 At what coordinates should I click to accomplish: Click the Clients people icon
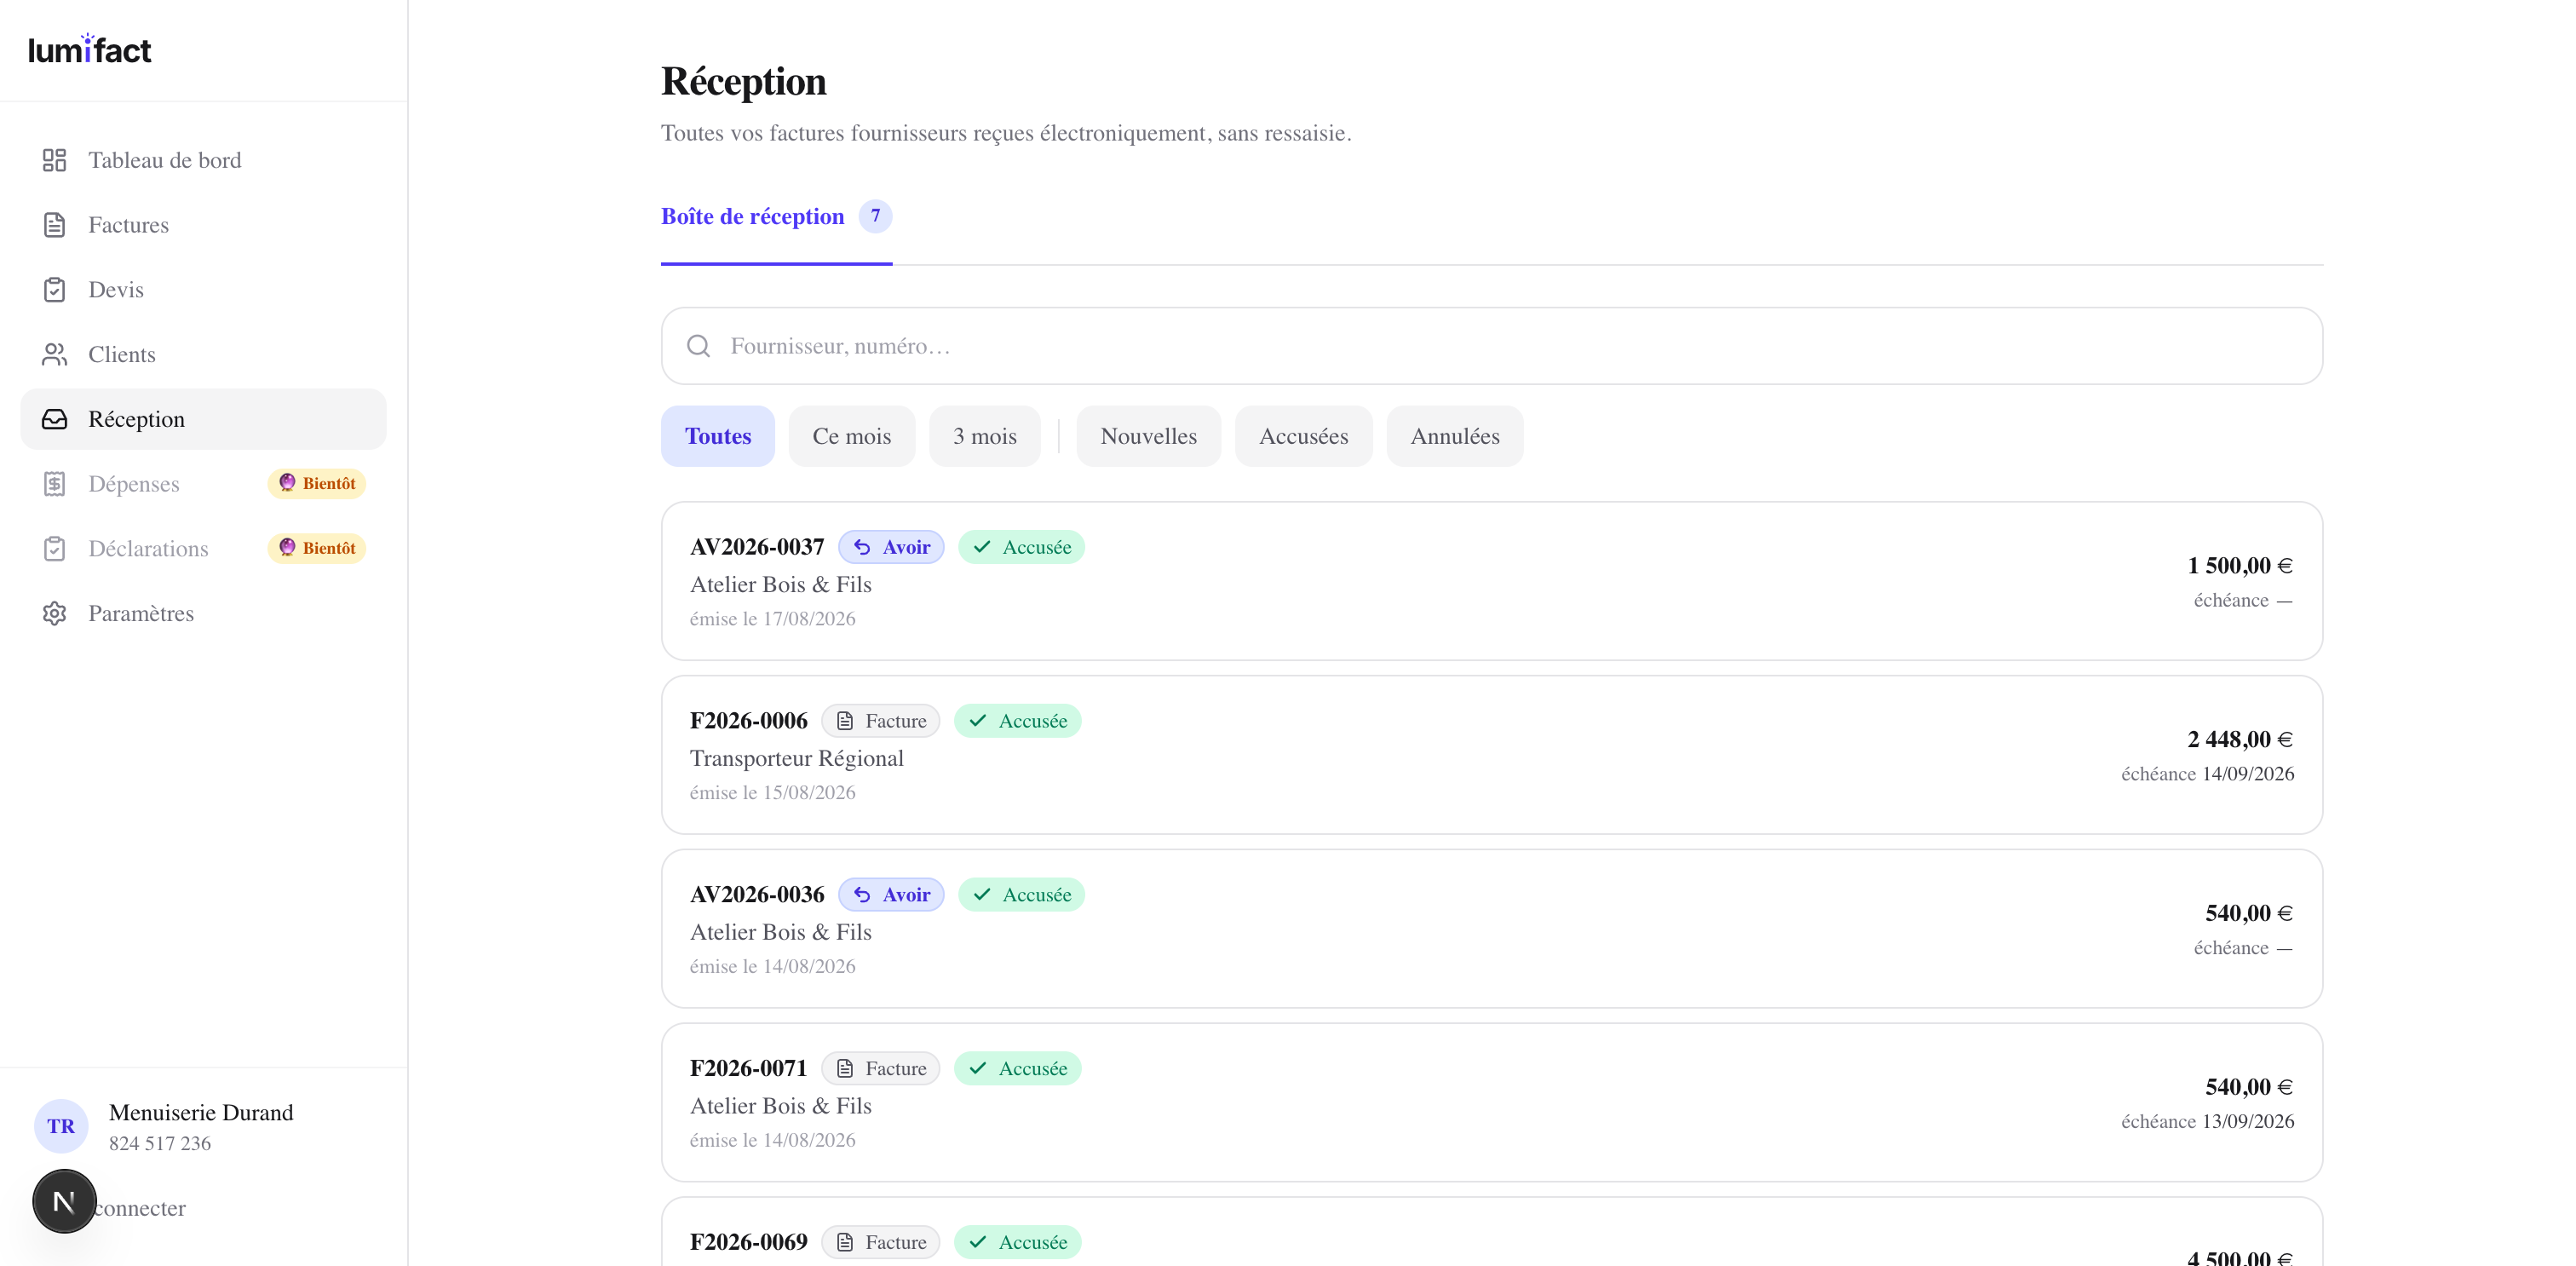[x=54, y=354]
